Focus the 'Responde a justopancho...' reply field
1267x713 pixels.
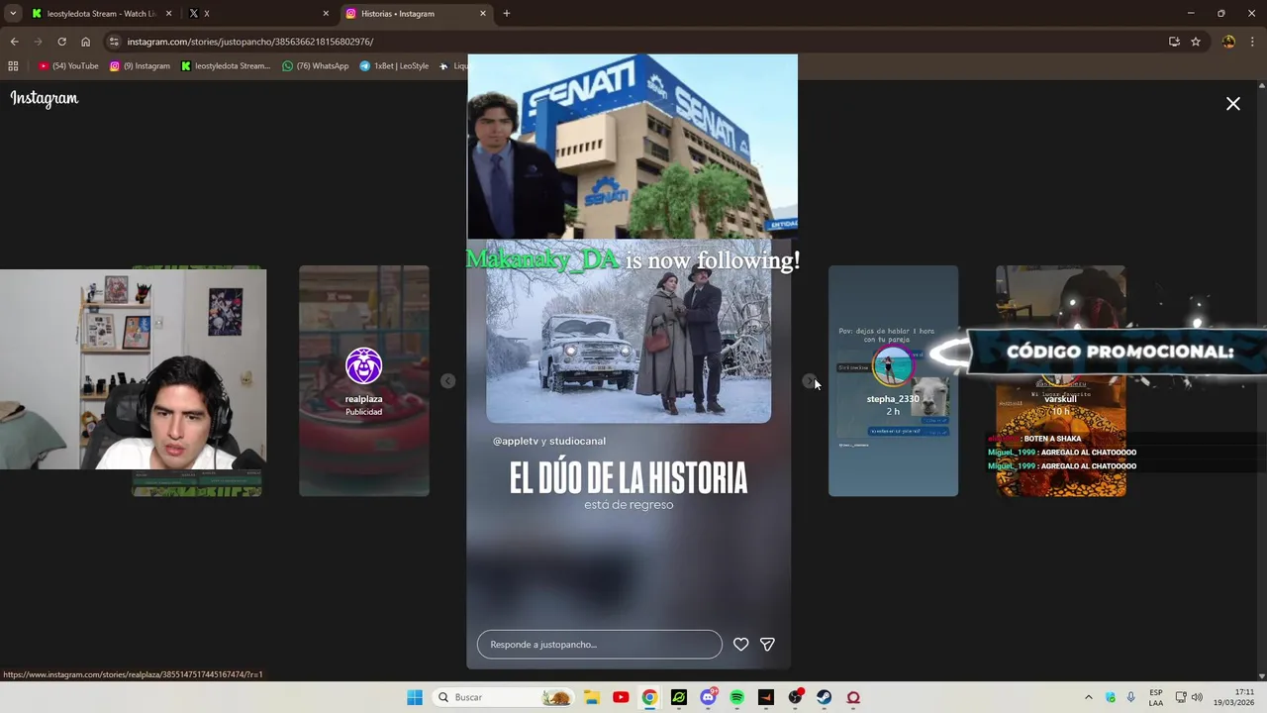tap(600, 645)
